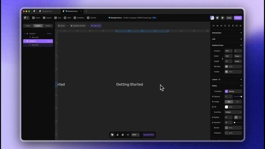The height and width of the screenshot is (149, 265).
Task: Adjust the Opacity slider
Action: point(238,96)
